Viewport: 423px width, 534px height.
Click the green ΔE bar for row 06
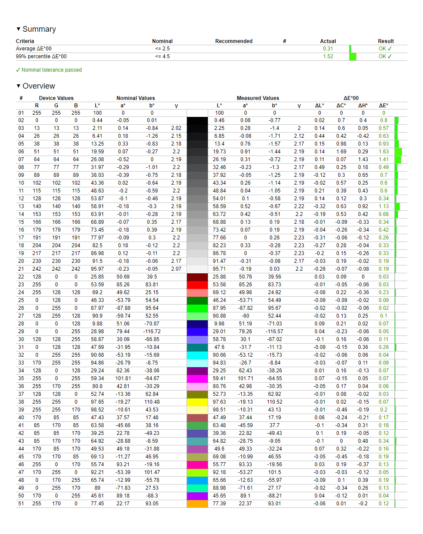[398, 152]
